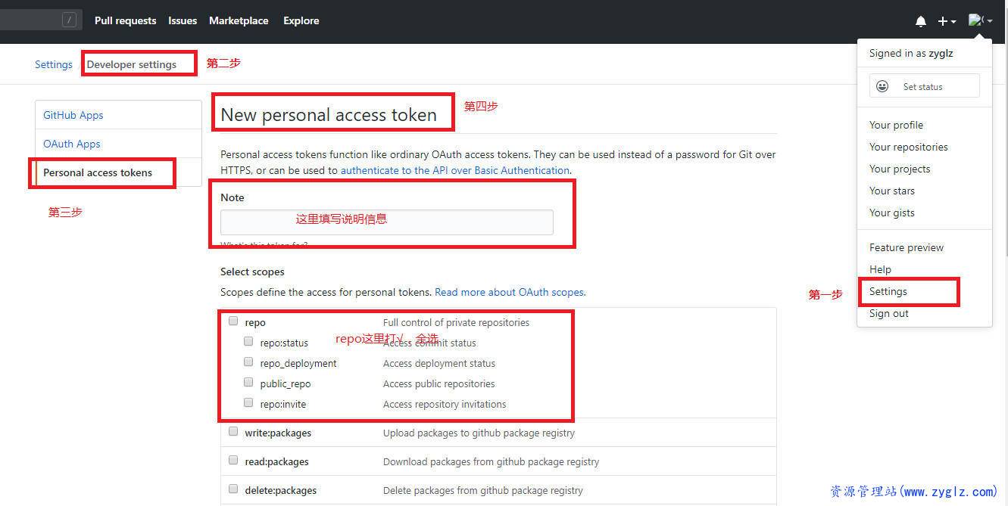Click 'Access public repositories' description

coord(438,383)
